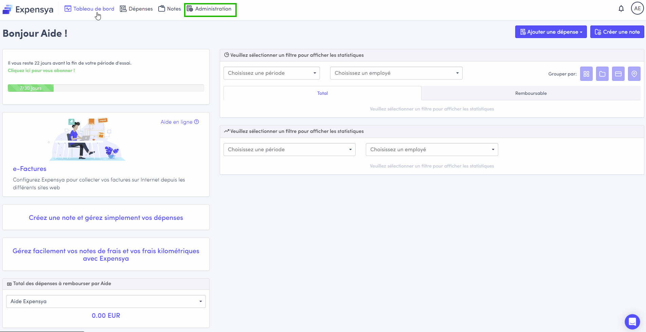Viewport: 646px width, 332px height.
Task: Expand the second 'Choisissez une période' dropdown
Action: pyautogui.click(x=289, y=150)
